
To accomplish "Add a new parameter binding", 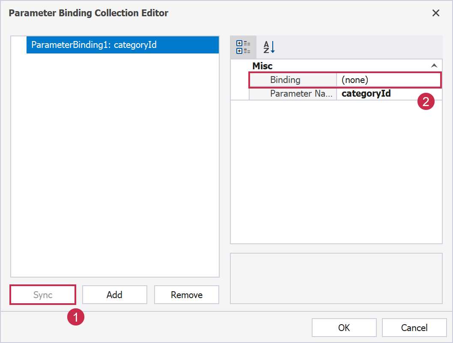I will 114,295.
